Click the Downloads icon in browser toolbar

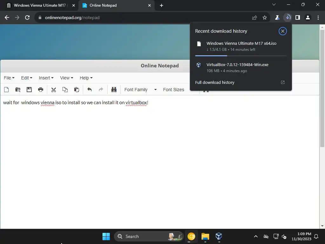tap(288, 18)
